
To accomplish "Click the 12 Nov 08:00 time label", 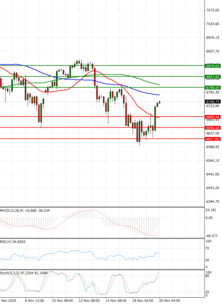I will (90, 301).
